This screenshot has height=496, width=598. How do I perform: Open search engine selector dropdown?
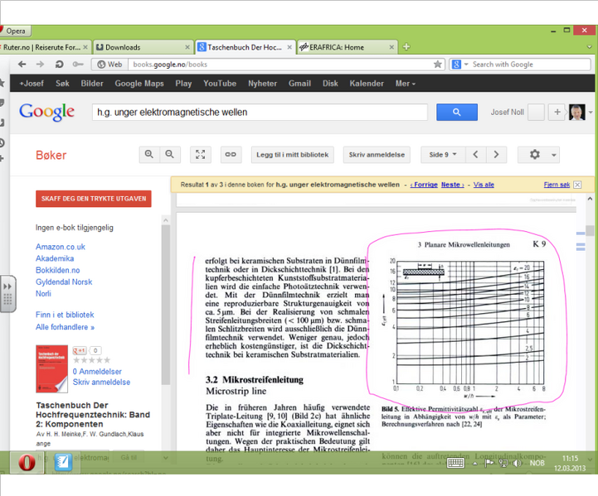[x=459, y=65]
